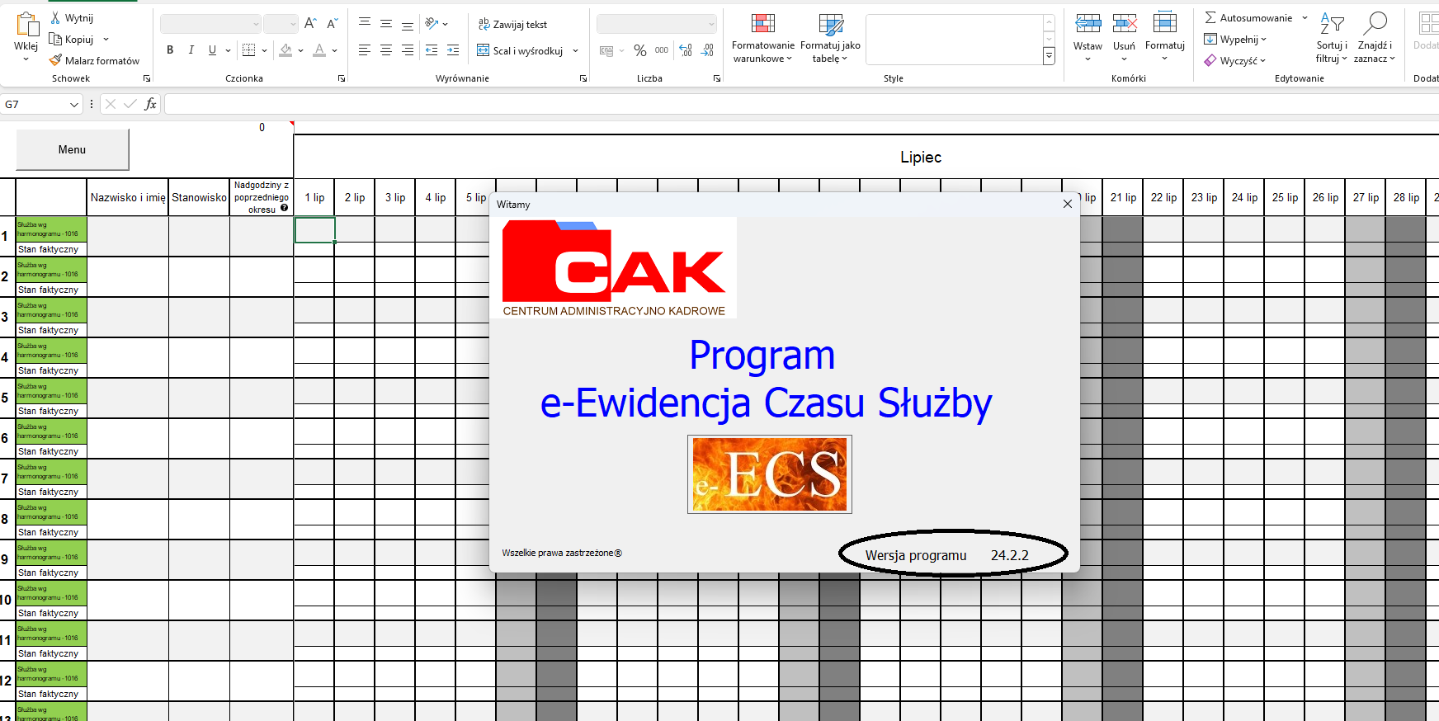Click Copy (Kopiuj) icon
This screenshot has height=721, width=1439.
pos(55,39)
